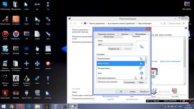Screen dimensions: 194x109
Task: Click 'Все элементы панели управления' breadcrumb
Action: click(x=121, y=24)
